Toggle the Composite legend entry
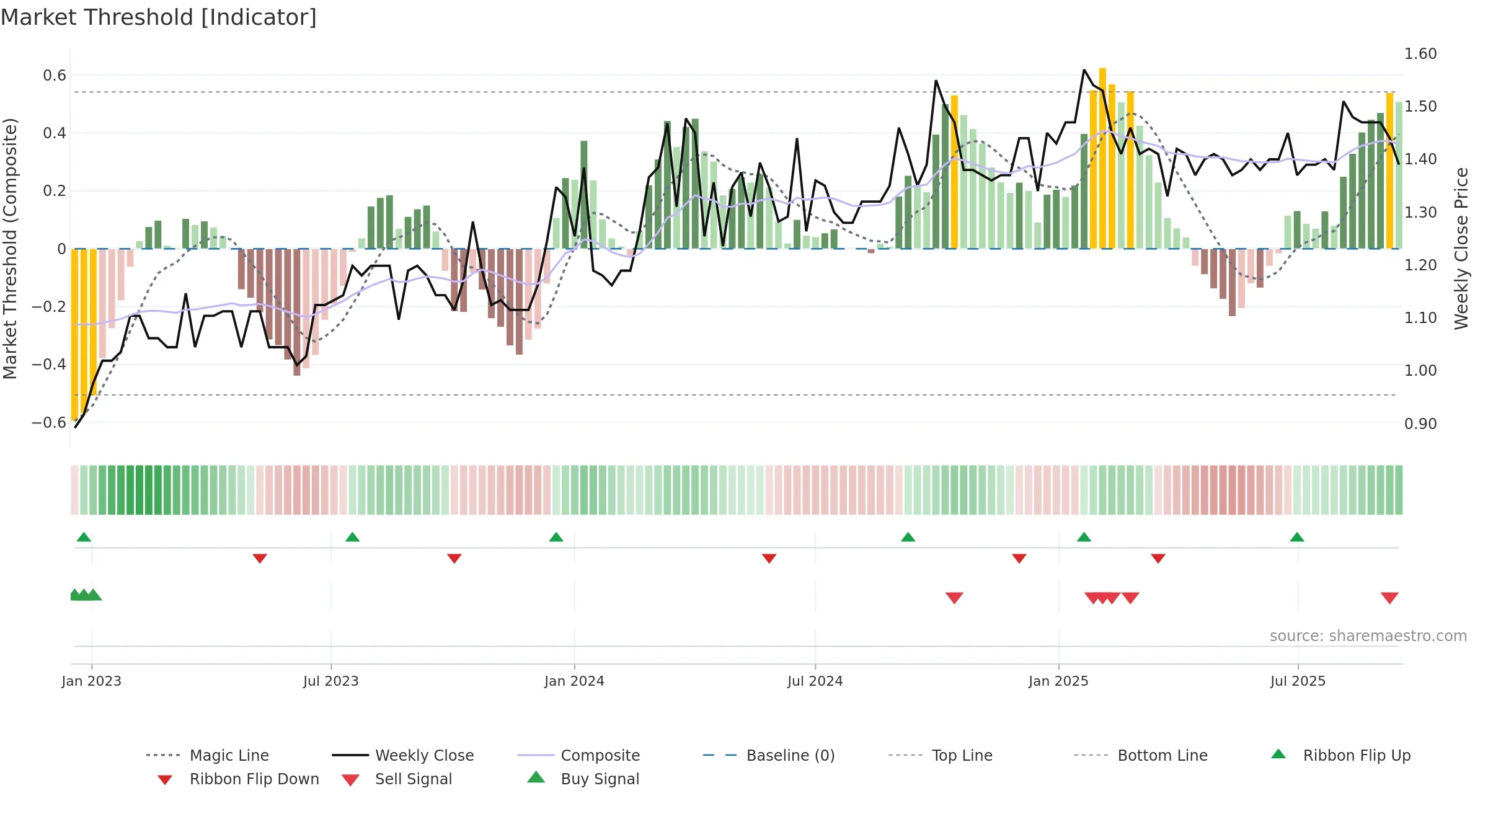The height and width of the screenshot is (837, 1488). coord(578,755)
